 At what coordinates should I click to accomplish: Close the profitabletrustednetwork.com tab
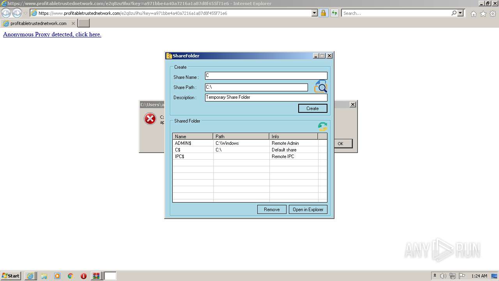click(73, 23)
